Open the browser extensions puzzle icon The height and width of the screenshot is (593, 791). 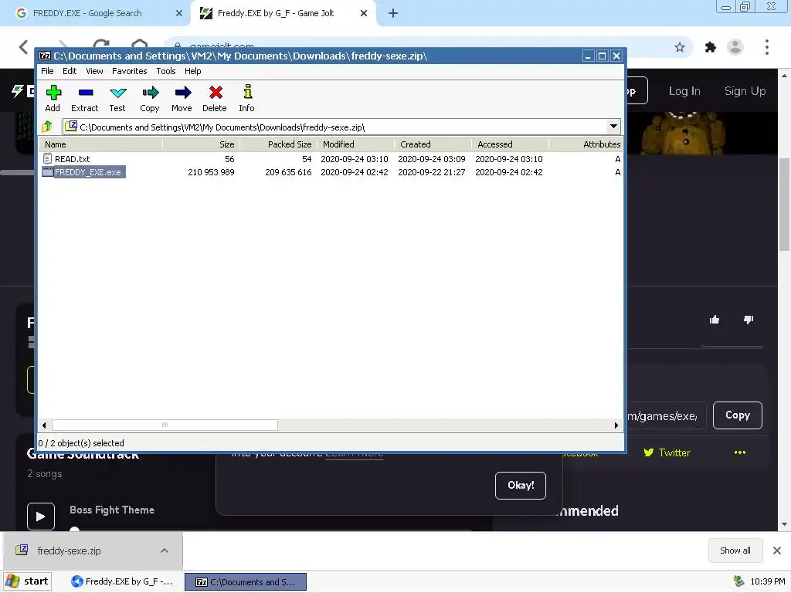click(x=711, y=47)
